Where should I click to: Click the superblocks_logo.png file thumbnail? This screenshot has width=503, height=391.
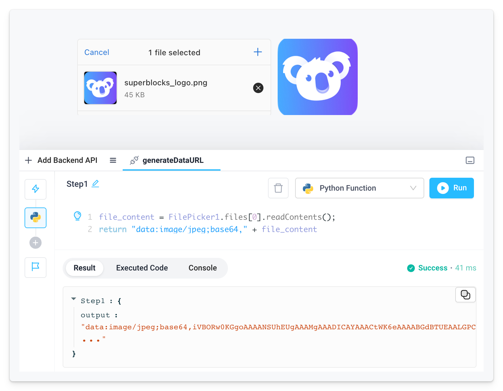click(x=100, y=88)
